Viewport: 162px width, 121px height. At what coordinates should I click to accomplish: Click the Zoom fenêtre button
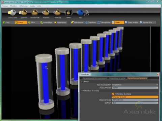click(x=132, y=23)
